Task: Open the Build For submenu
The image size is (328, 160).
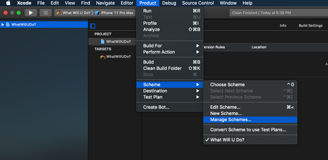Action: click(x=170, y=46)
